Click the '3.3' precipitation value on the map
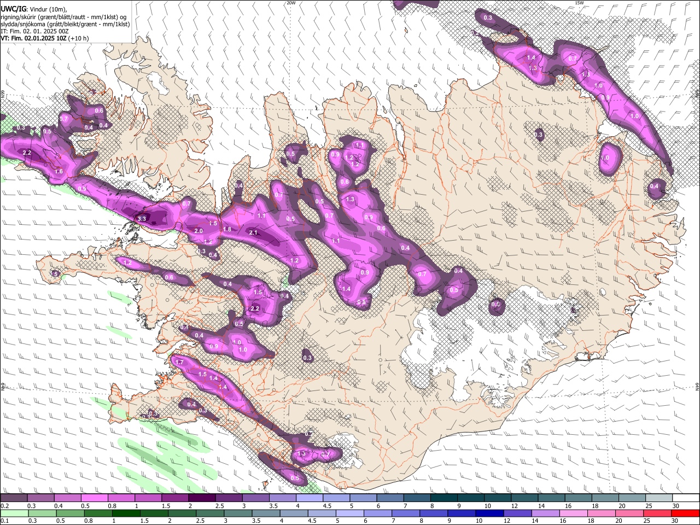This screenshot has height=525, width=700. (142, 219)
